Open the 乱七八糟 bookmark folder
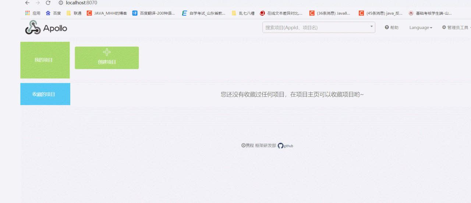Image resolution: width=471 pixels, height=203 pixels. coord(243,13)
